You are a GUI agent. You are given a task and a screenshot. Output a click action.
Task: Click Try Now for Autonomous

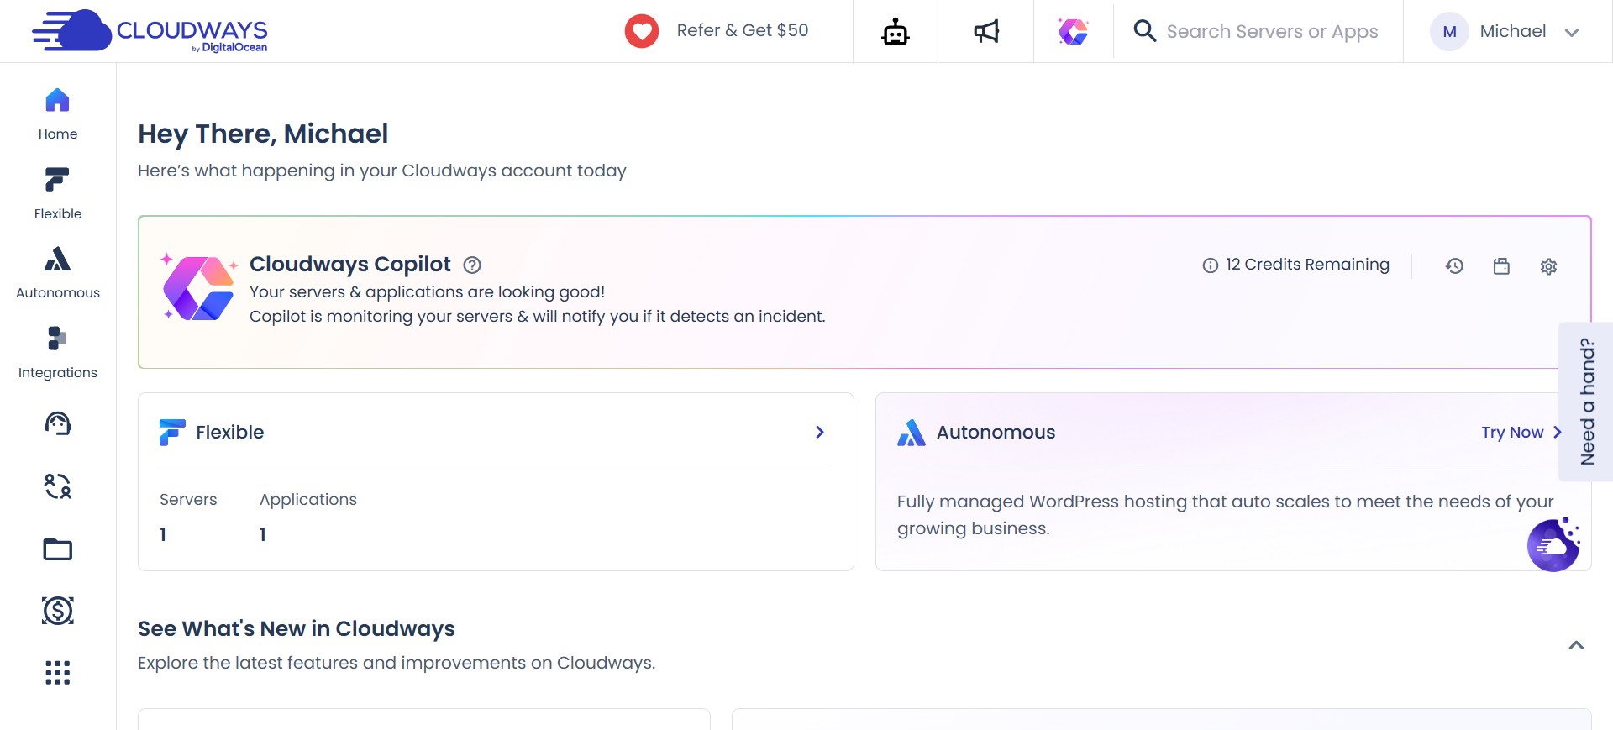click(x=1521, y=432)
